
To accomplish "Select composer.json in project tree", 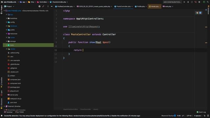I will 15,79.
